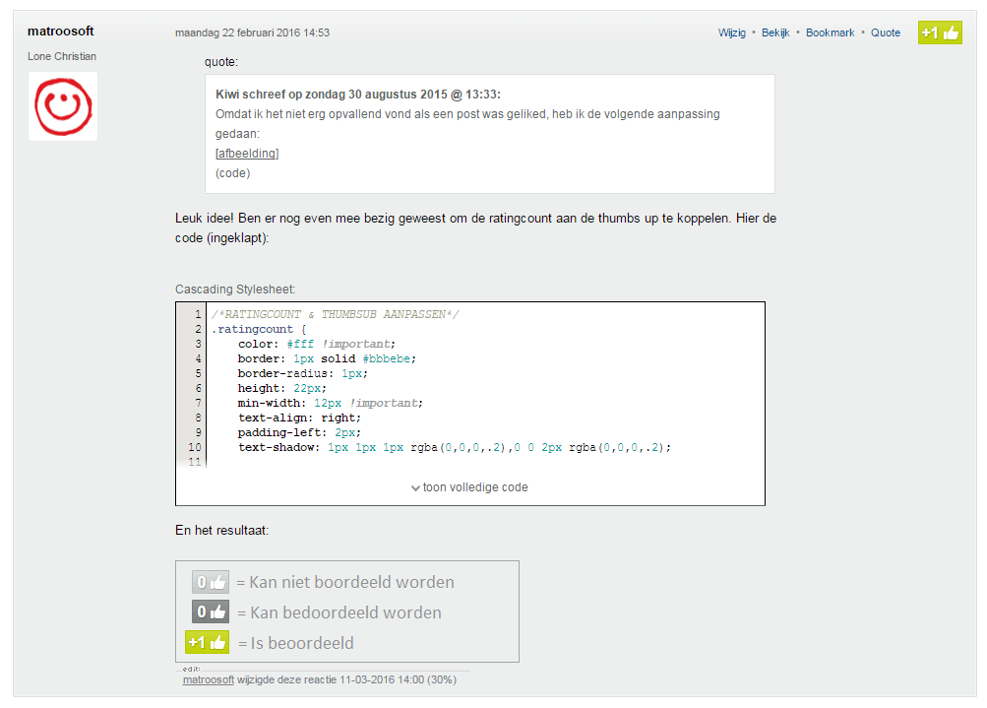Click matroosoft's red smiley avatar
Image resolution: width=987 pixels, height=708 pixels.
coord(62,105)
